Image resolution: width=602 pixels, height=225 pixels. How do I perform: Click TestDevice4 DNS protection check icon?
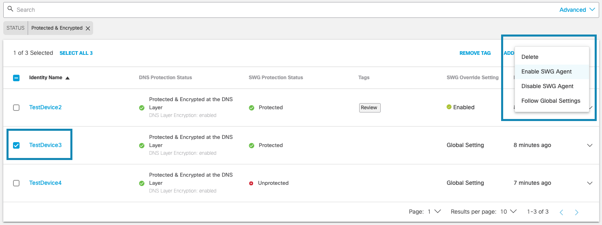click(142, 183)
